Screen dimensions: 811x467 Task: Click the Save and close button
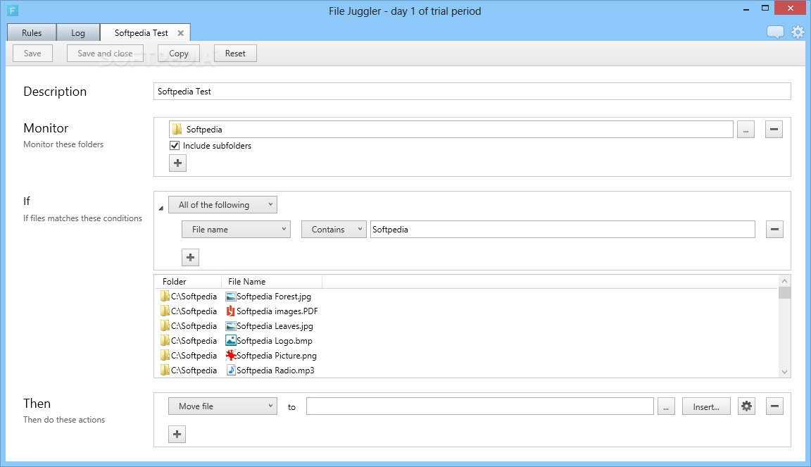(105, 54)
